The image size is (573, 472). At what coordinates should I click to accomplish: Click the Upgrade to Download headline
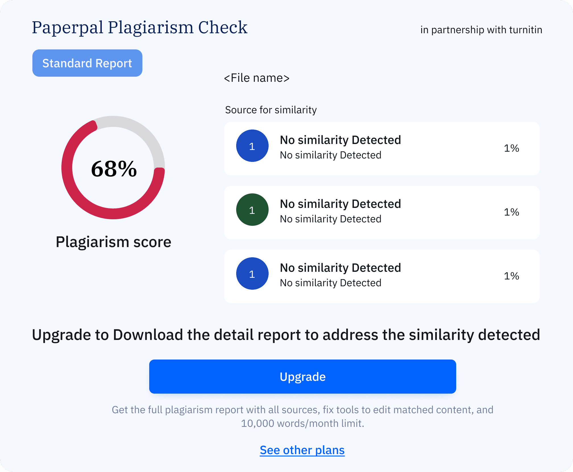pos(286,335)
